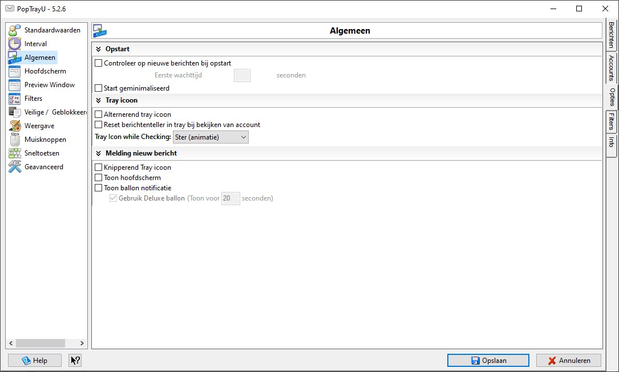Select Hoofdscherm label in sidebar
Viewport: 619px width, 372px height.
click(x=46, y=71)
